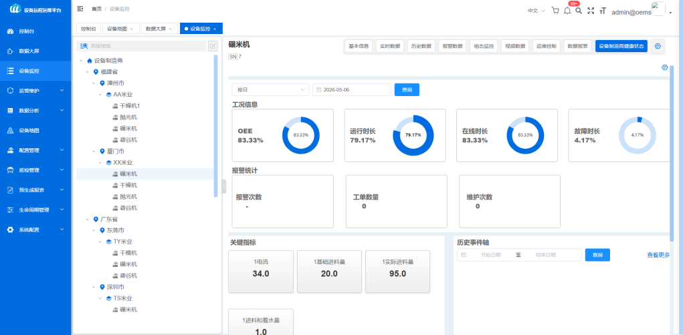Open the user menu arrow beside avatar
Image resolution: width=683 pixels, height=335 pixels.
click(x=671, y=13)
